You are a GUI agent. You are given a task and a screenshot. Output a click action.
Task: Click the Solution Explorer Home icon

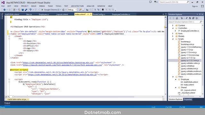pos(177,18)
